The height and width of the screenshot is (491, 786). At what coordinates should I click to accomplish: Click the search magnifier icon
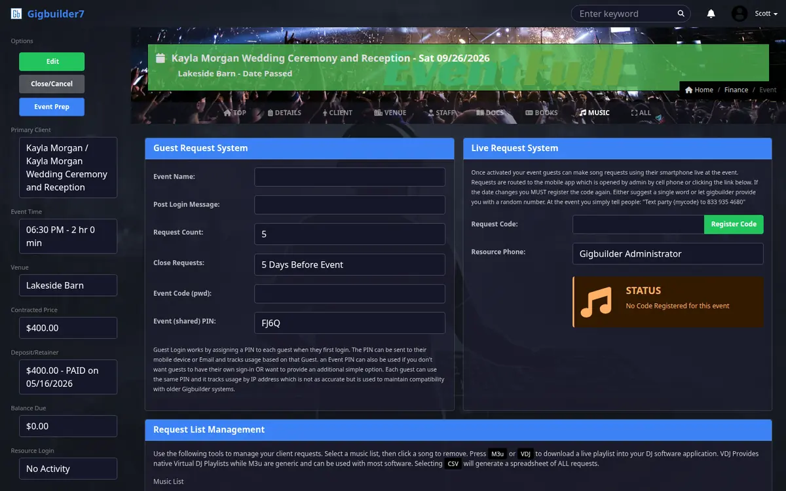[x=681, y=14]
